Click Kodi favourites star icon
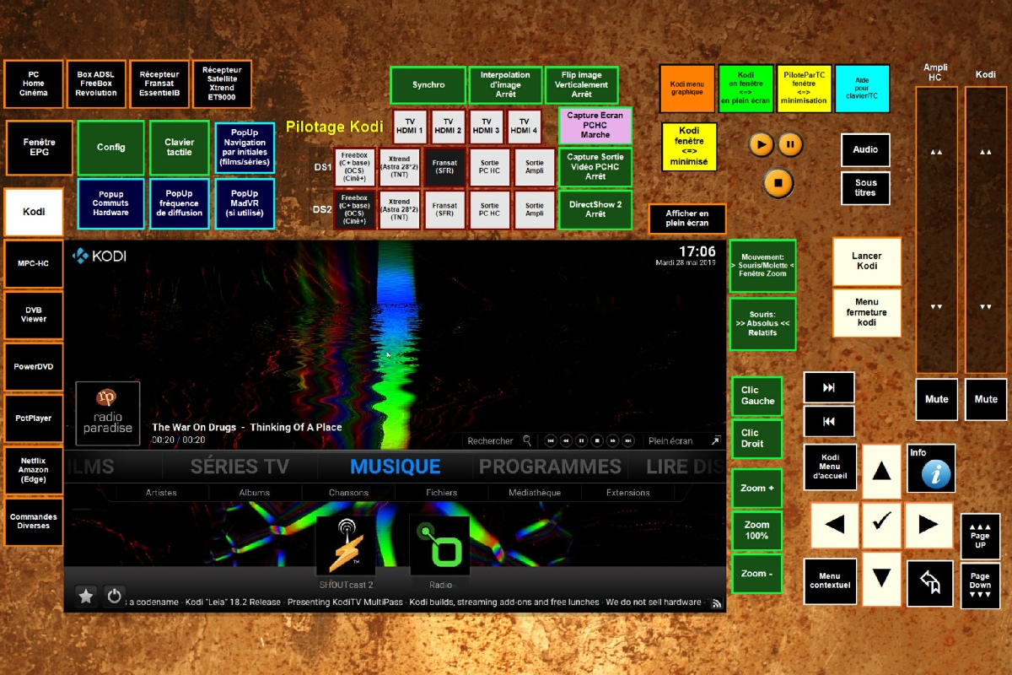This screenshot has width=1012, height=675. click(86, 596)
